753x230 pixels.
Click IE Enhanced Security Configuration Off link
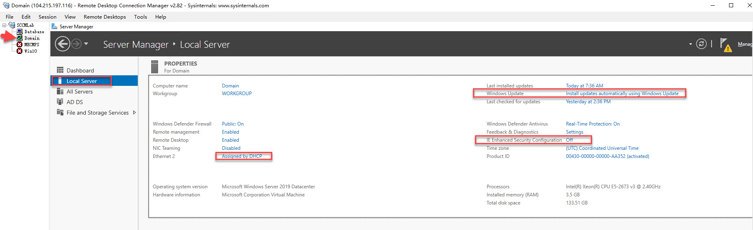coord(569,140)
